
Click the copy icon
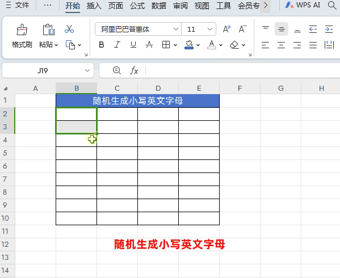[x=70, y=45]
